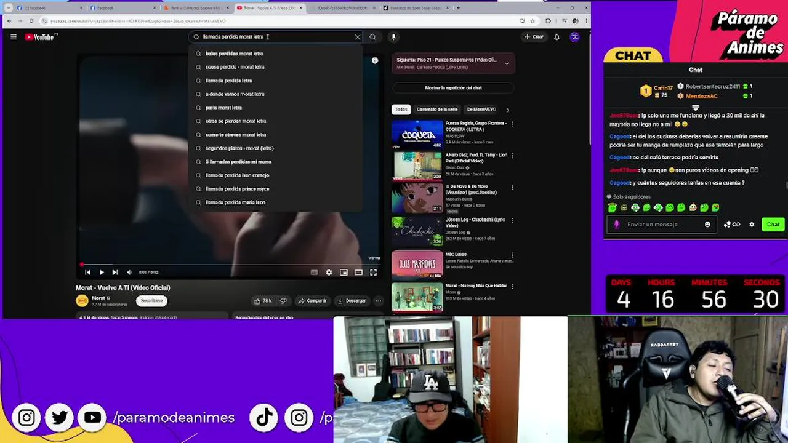Screen dimensions: 788x443
Task: Open the OJOS MARRONES mix thumbnail
Action: coord(417,264)
